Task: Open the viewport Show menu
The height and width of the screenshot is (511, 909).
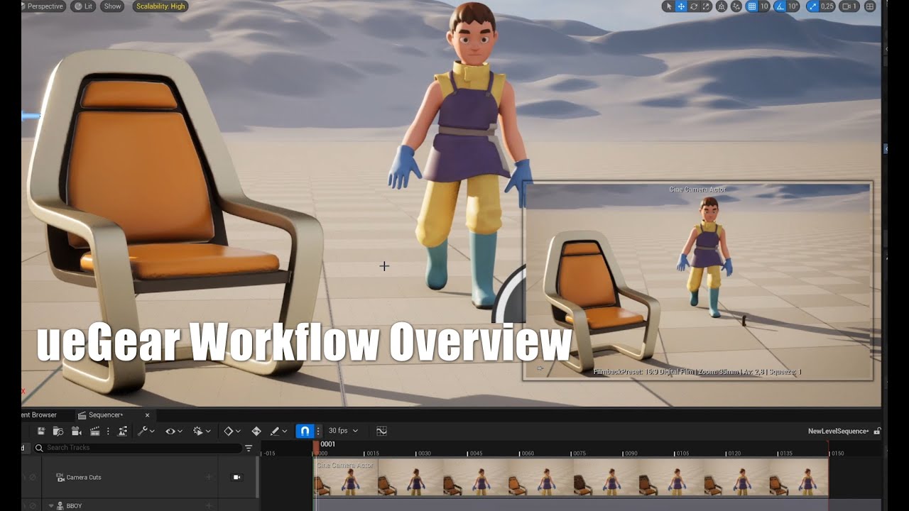Action: 112,6
